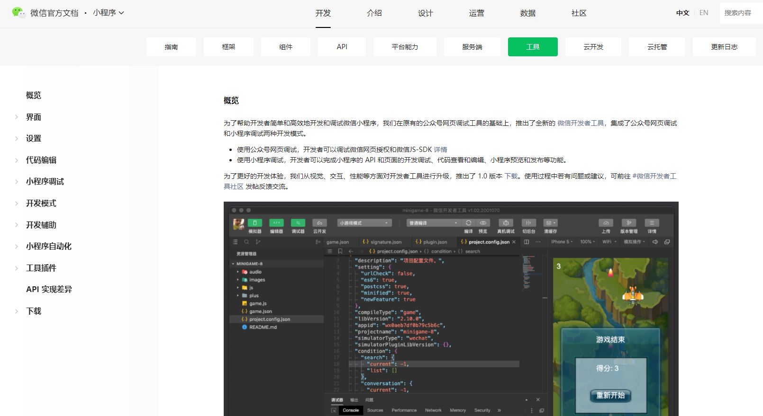Open API 实现差异 in the sidebar
This screenshot has height=416, width=763.
(x=49, y=289)
